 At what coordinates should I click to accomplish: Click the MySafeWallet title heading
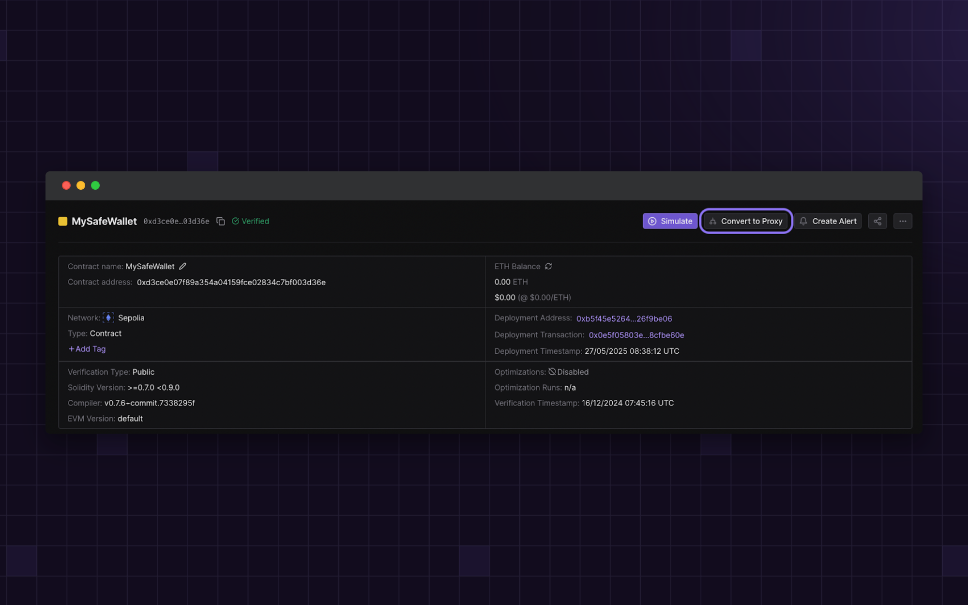(x=104, y=221)
